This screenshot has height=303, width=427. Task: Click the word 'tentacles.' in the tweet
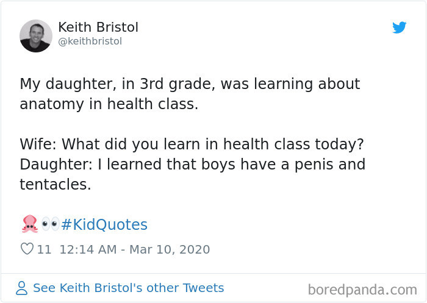pyautogui.click(x=55, y=185)
